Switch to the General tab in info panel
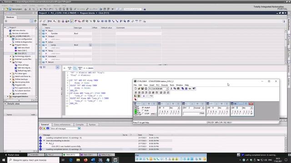Screen dimensions: 291x163 tap(45, 125)
